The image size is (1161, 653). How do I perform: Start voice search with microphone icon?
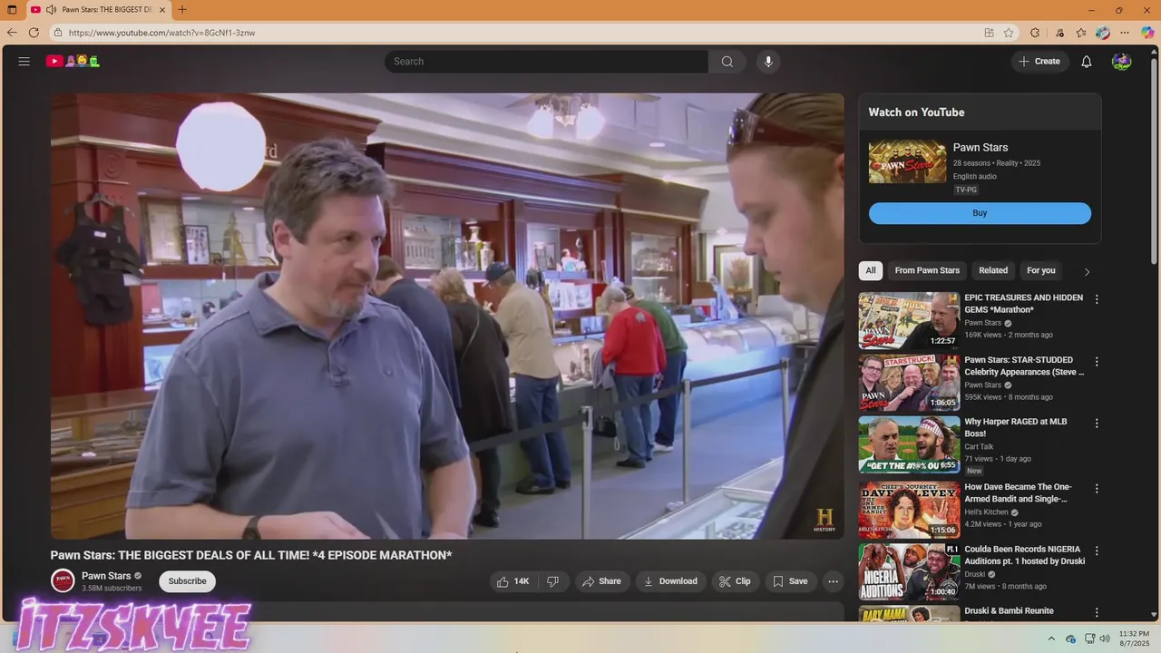coord(768,62)
